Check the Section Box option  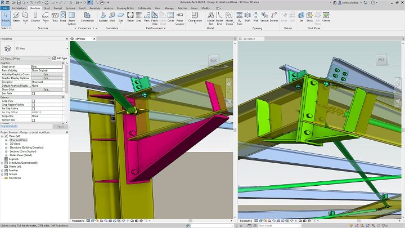pyautogui.click(x=33, y=119)
